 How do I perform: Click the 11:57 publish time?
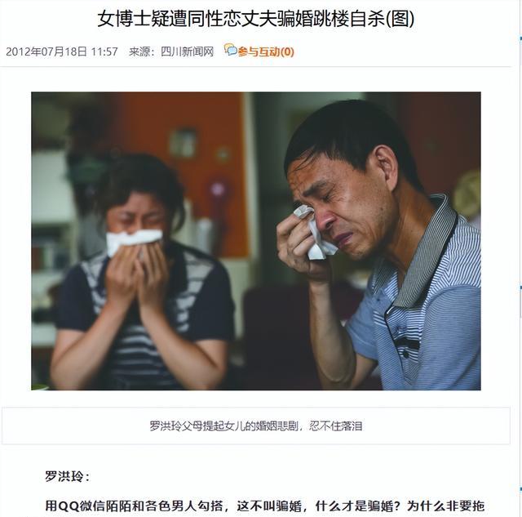(x=104, y=51)
